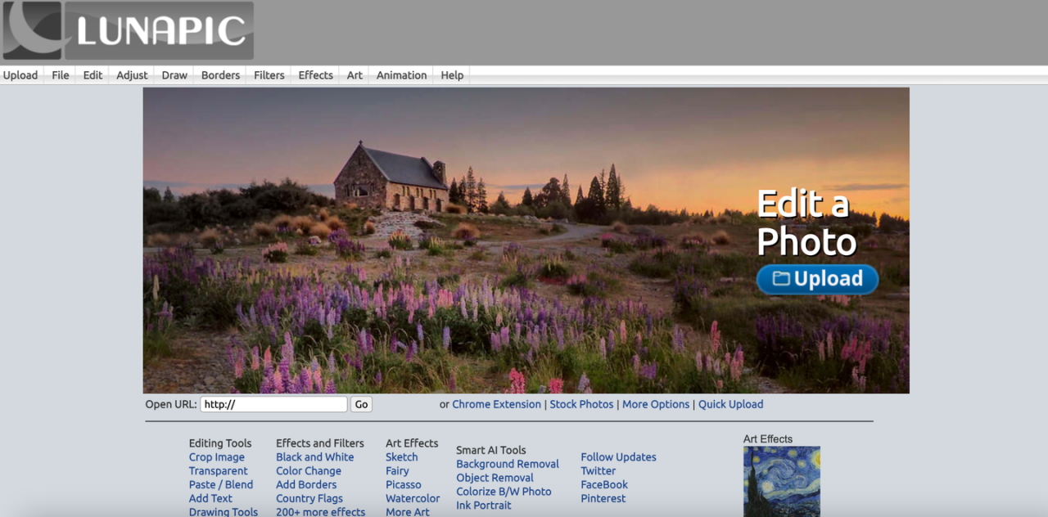The width and height of the screenshot is (1048, 517).
Task: Open the Country Flags link
Action: 309,499
